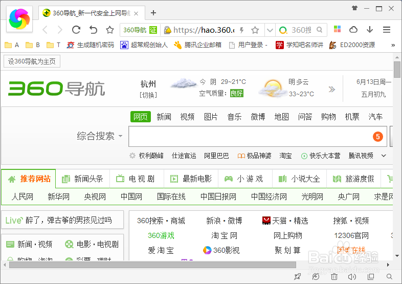
Task: Select the 音乐 search tab
Action: 234,117
